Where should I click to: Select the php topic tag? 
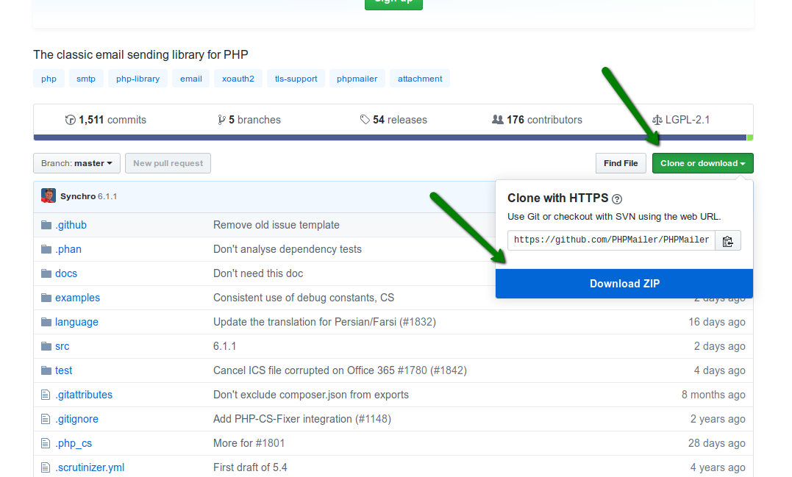49,79
